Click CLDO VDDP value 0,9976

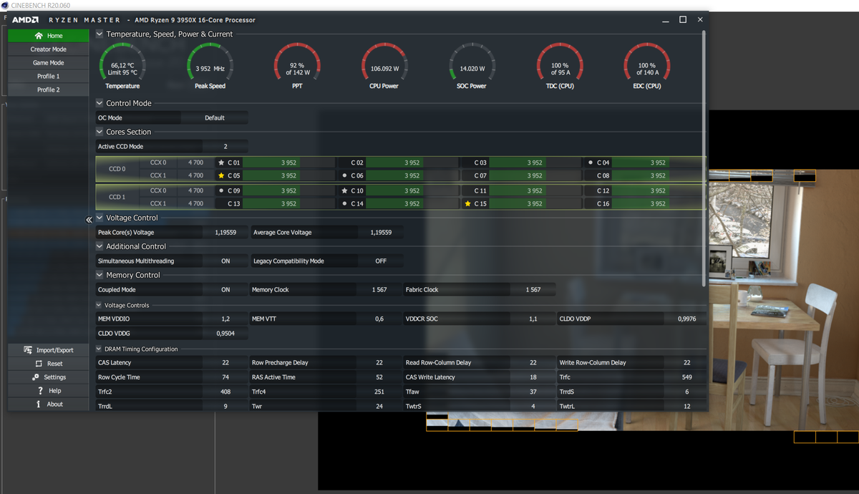point(686,319)
